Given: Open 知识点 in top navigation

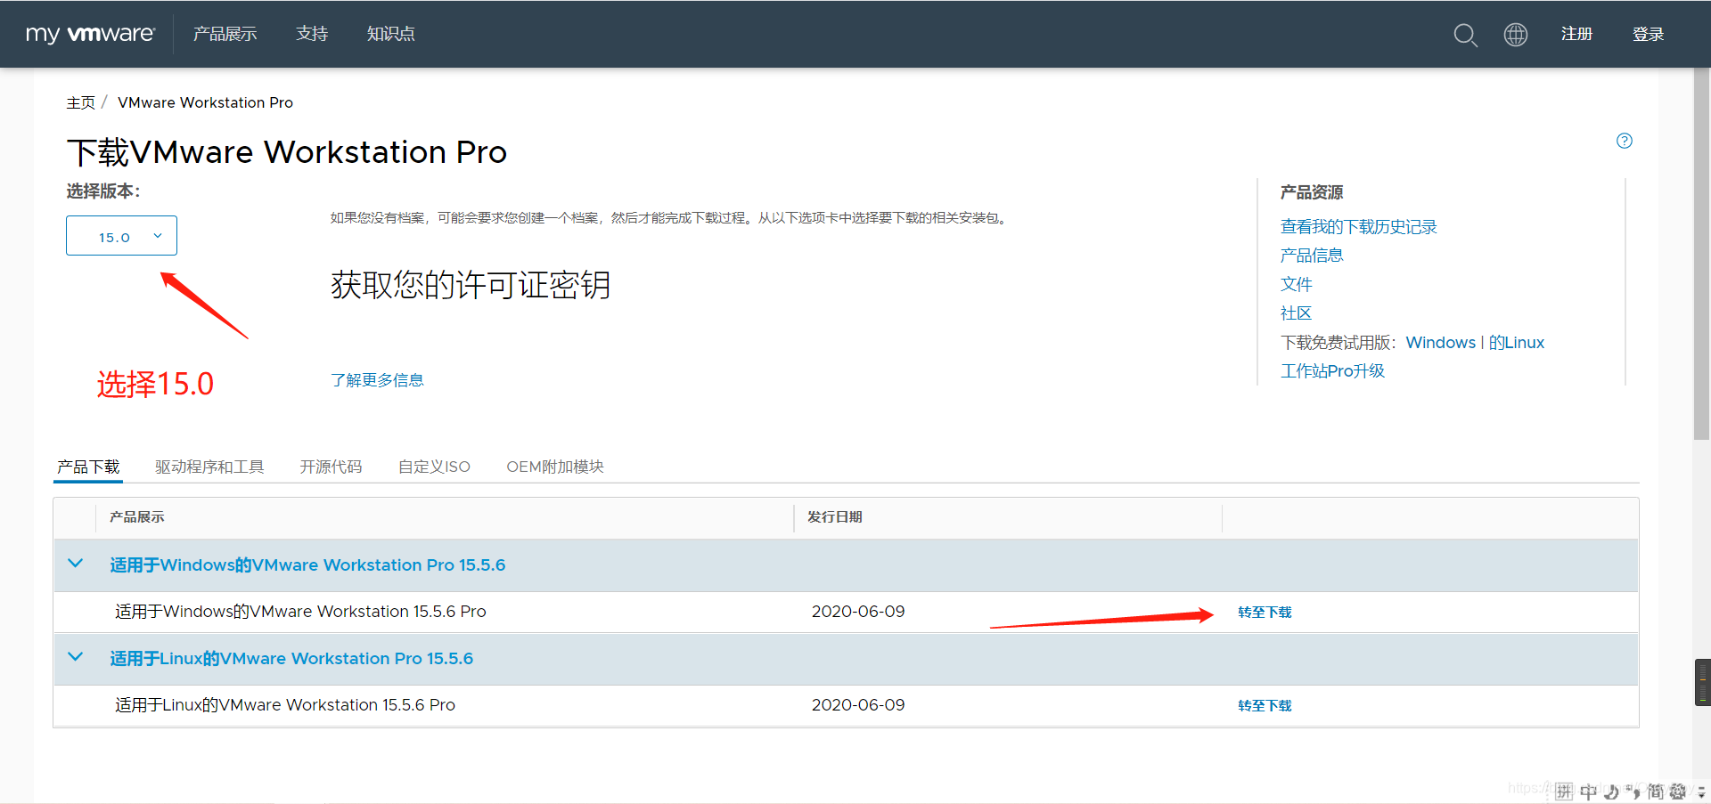Looking at the screenshot, I should [390, 34].
